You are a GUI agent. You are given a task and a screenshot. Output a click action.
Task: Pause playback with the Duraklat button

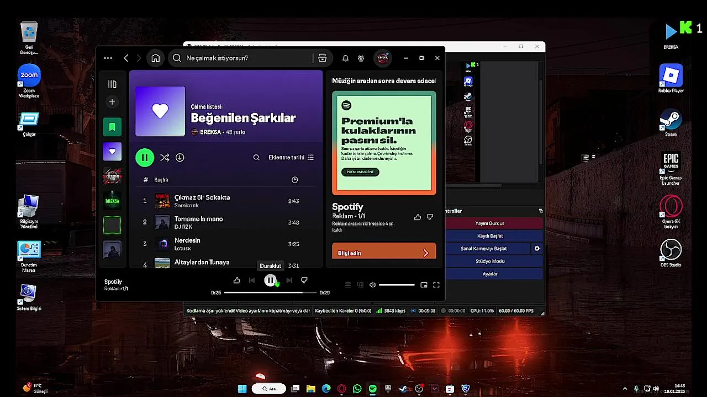270,281
